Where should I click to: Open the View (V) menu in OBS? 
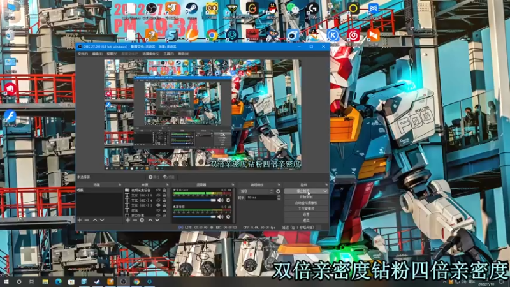(x=112, y=54)
